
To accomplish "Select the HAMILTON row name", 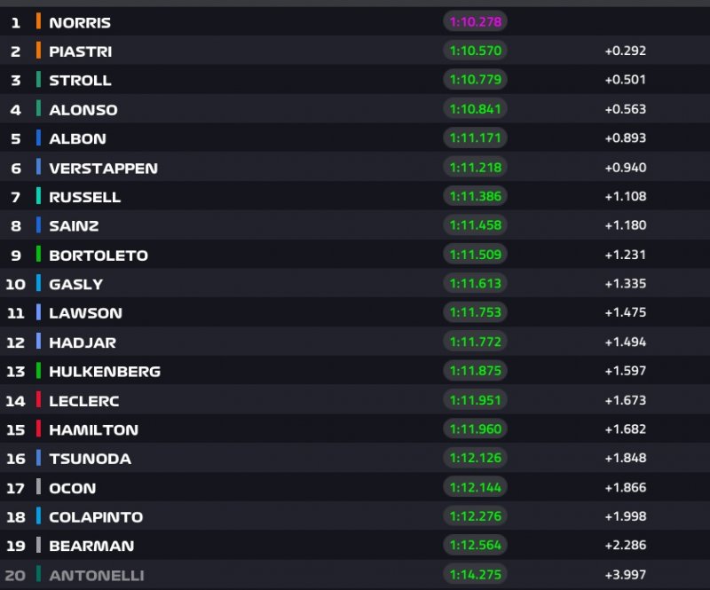I will 93,430.
